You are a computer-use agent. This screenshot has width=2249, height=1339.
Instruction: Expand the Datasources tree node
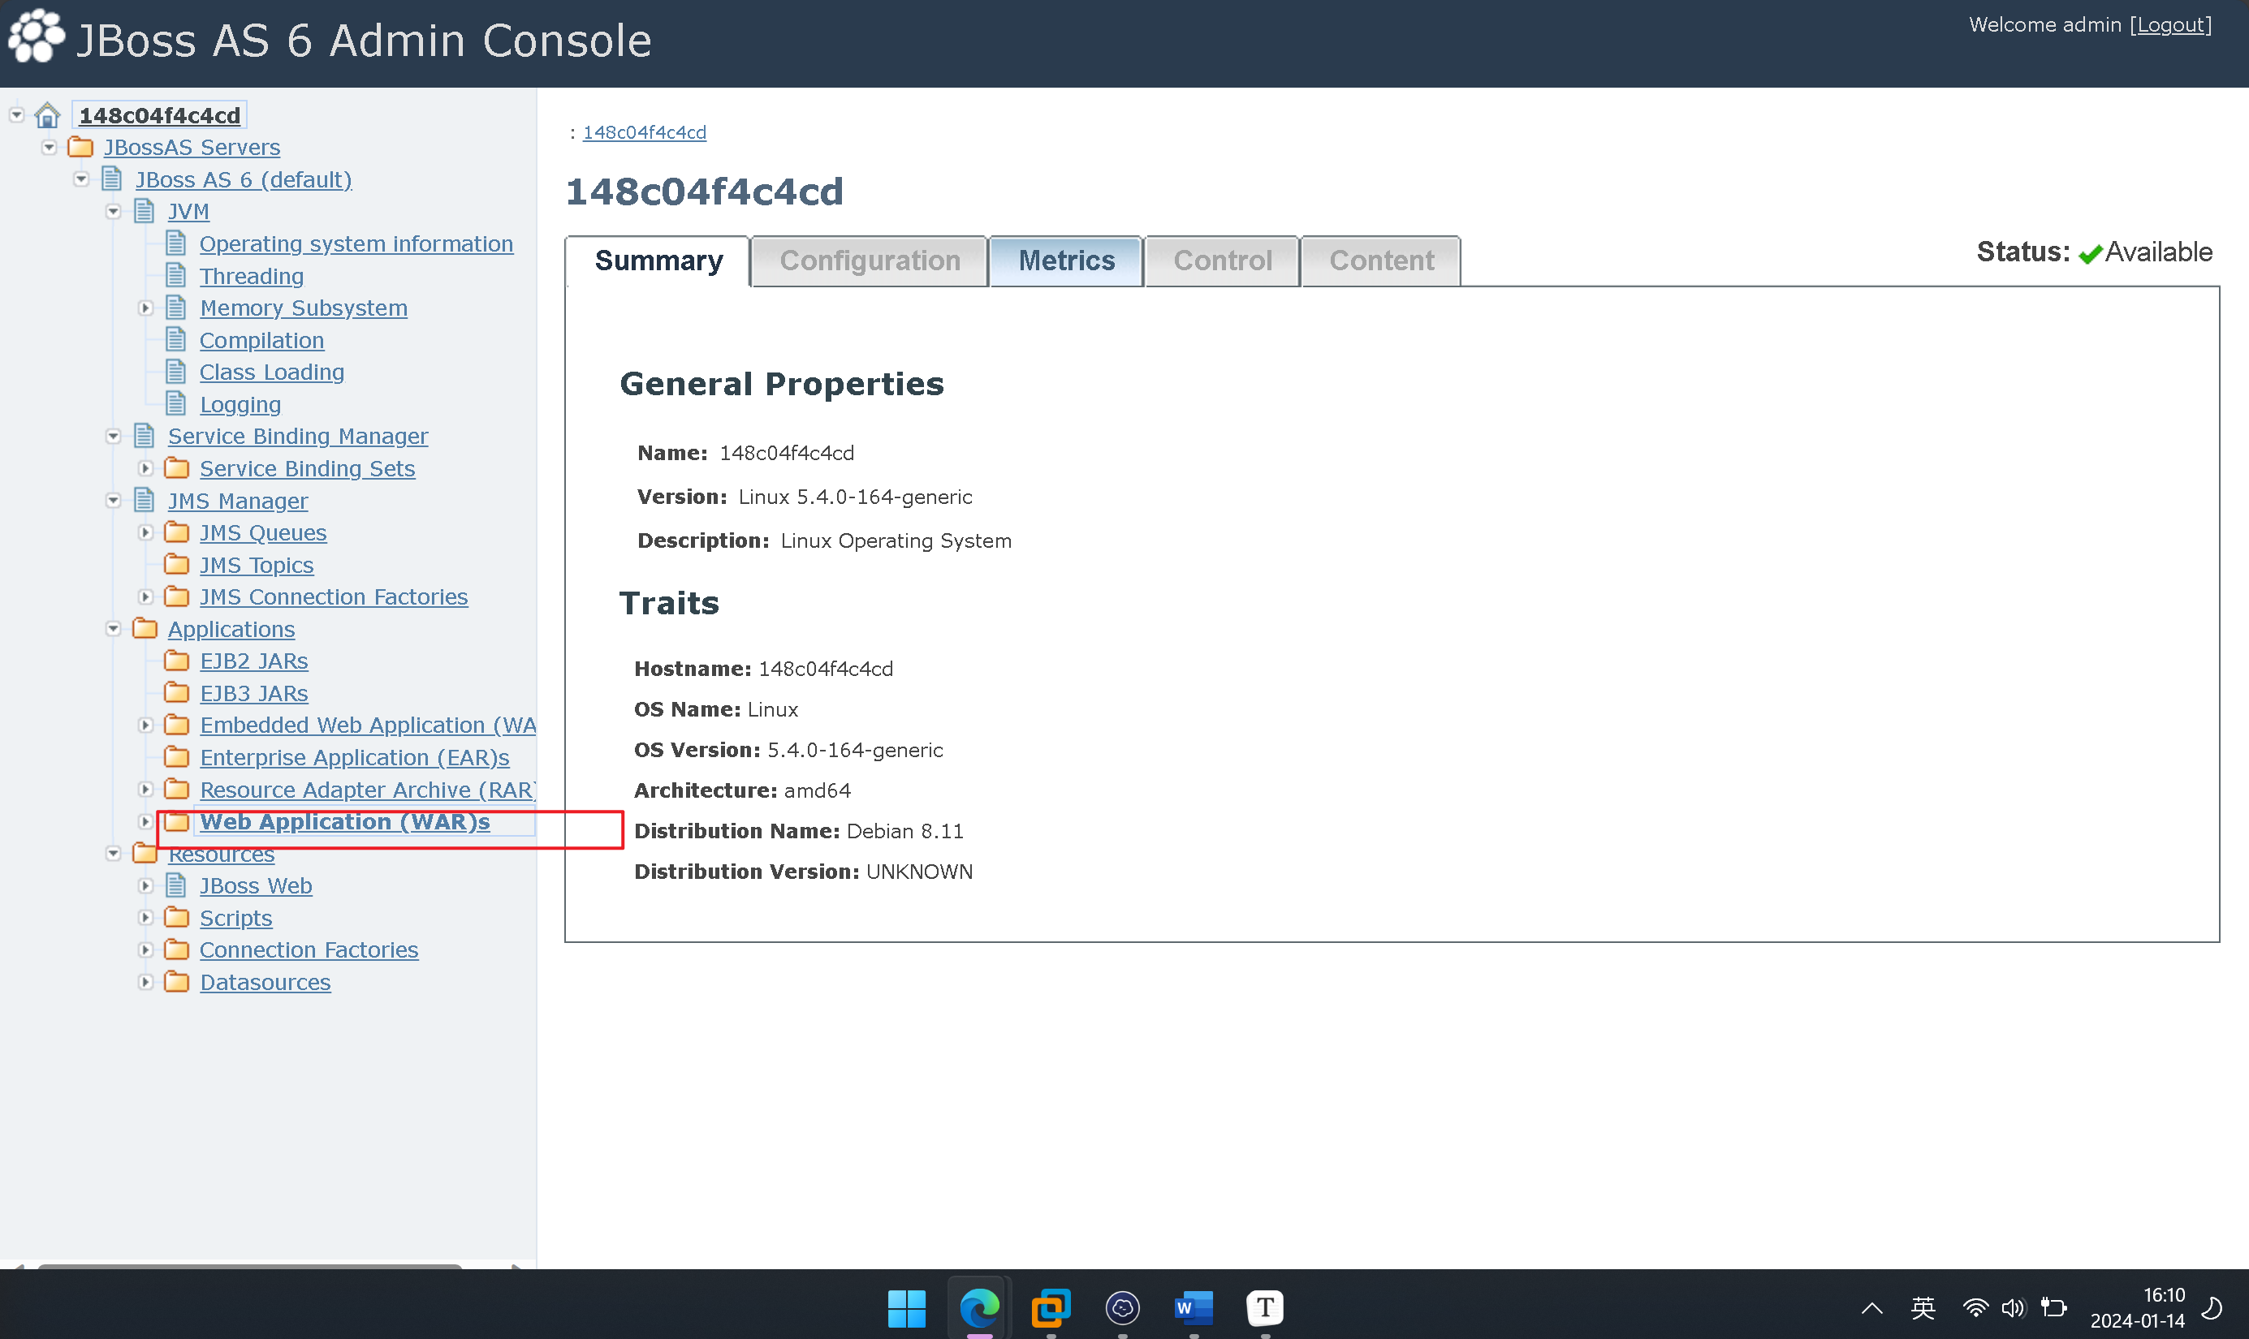click(x=145, y=982)
